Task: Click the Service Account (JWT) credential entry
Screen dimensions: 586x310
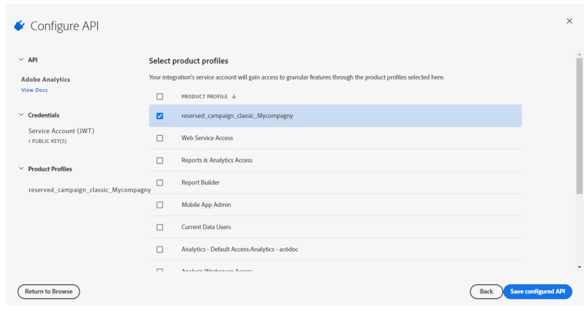Action: (61, 131)
